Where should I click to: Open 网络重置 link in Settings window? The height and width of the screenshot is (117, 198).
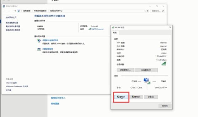pyautogui.click(x=55, y=104)
